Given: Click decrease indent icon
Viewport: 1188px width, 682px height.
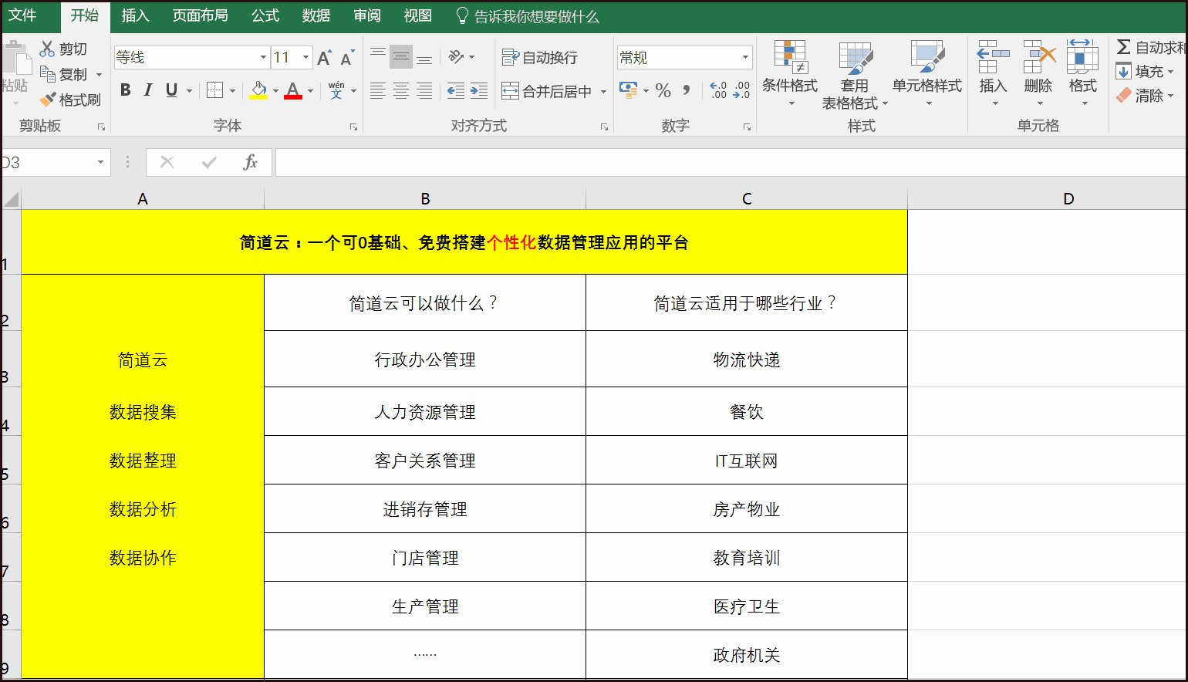Looking at the screenshot, I should pos(456,91).
